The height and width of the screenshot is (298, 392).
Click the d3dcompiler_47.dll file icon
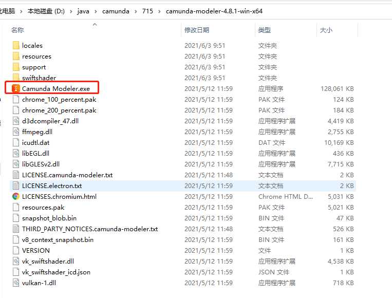(x=16, y=121)
